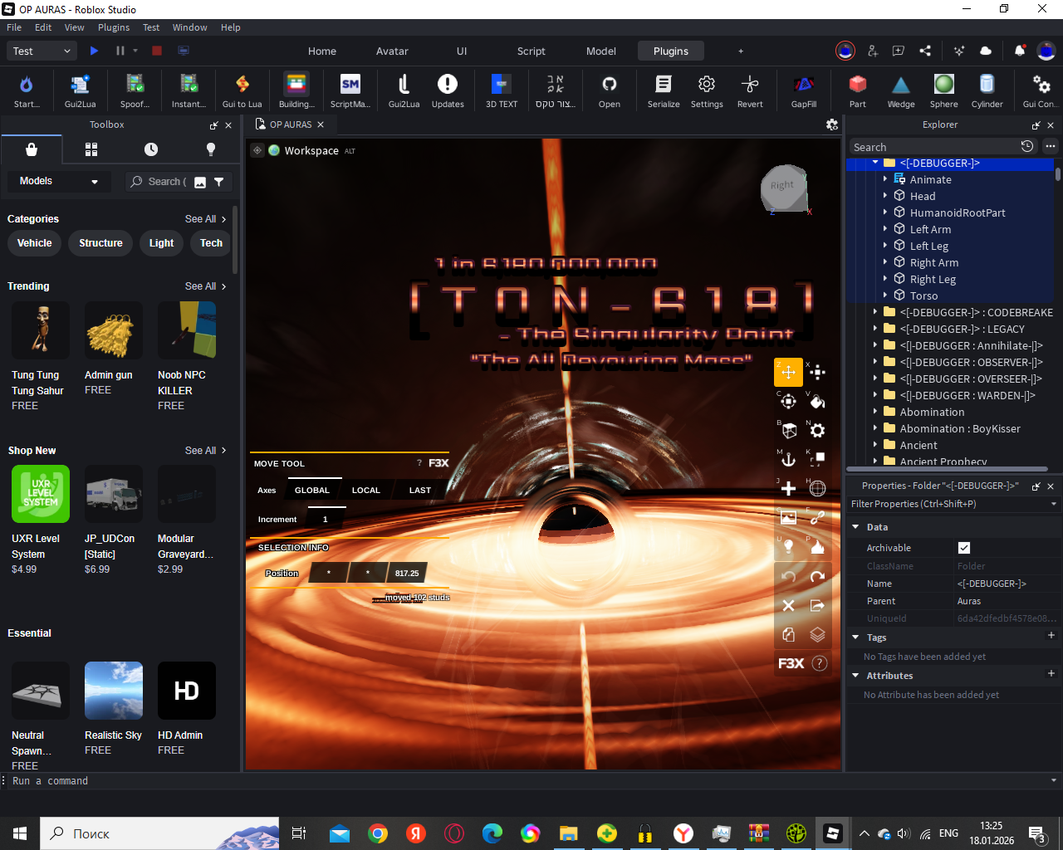Select the F3X Mesh globe tool

coord(818,488)
